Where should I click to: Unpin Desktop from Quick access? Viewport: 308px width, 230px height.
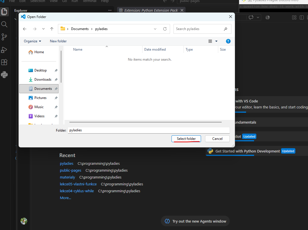56,70
